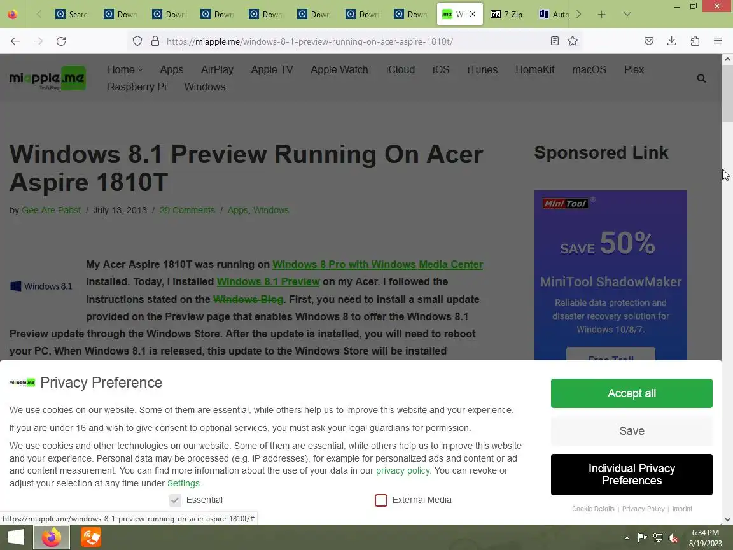Switch to the 7-Zip tab
The height and width of the screenshot is (550, 733).
507,15
